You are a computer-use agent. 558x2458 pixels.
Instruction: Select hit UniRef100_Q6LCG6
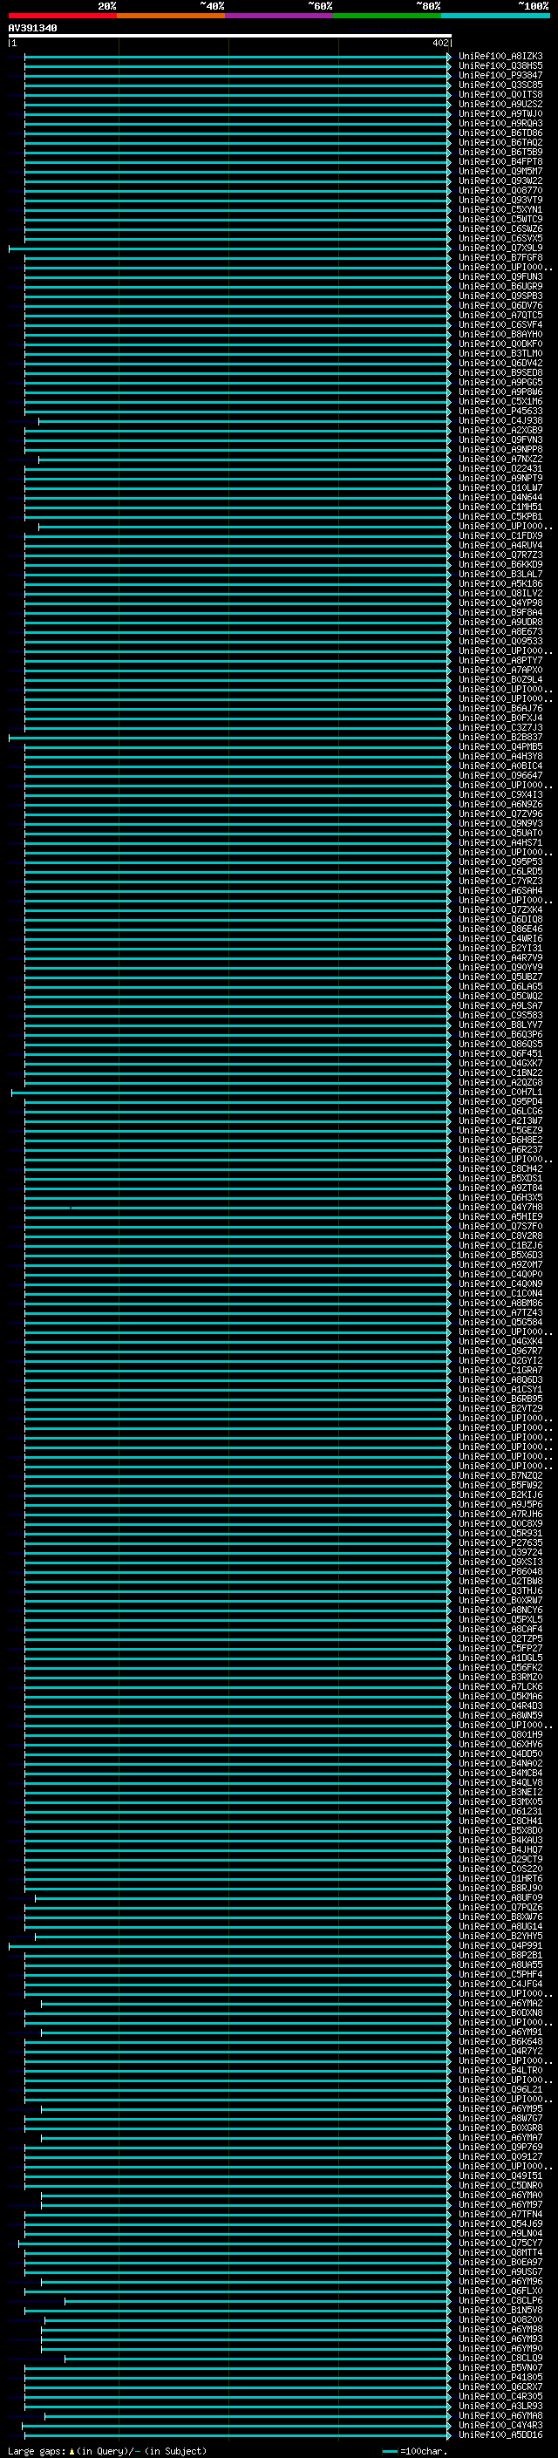click(500, 1111)
